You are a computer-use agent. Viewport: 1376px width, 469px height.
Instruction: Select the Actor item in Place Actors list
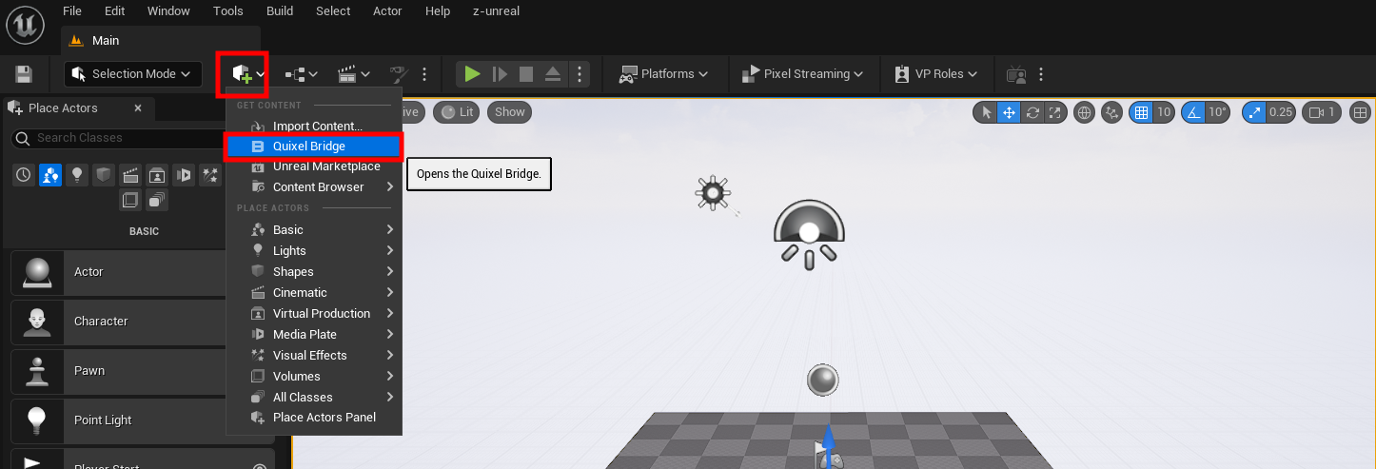pos(118,272)
